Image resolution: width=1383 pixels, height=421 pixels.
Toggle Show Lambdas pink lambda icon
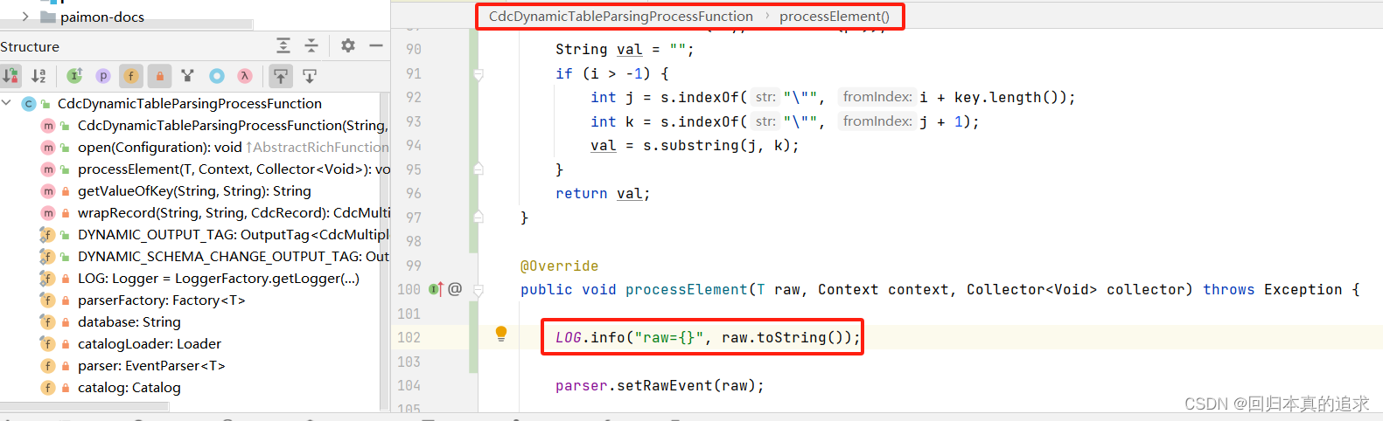[245, 76]
